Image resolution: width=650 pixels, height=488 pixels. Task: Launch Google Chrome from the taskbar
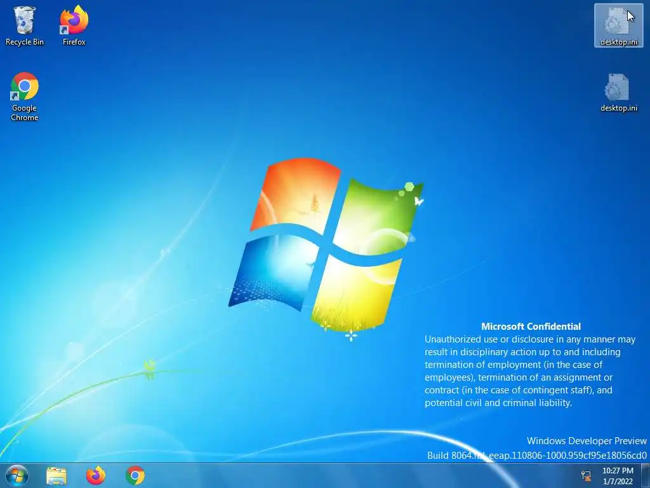coord(135,475)
